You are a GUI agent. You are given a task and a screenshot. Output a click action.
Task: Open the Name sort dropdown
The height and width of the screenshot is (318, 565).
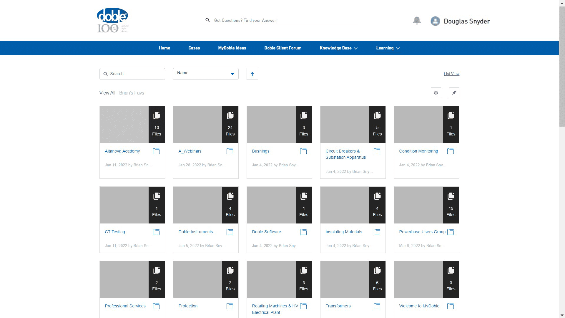206,74
